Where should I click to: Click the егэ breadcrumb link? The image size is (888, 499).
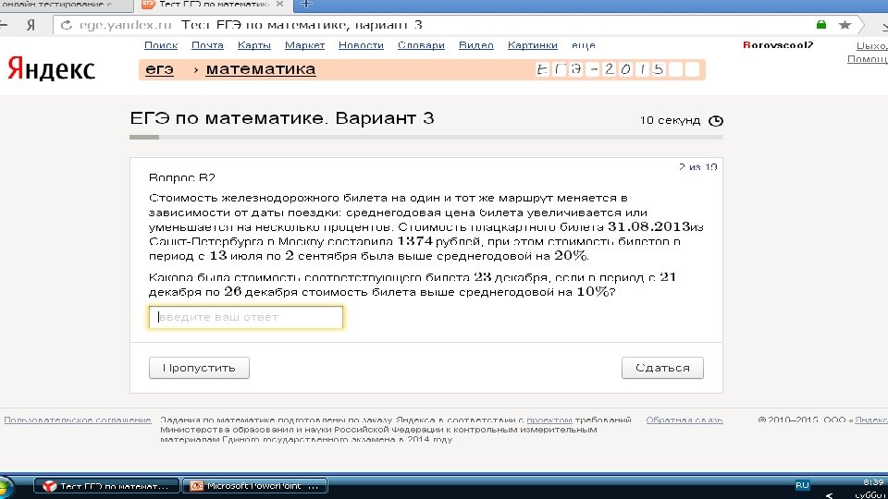pos(160,69)
